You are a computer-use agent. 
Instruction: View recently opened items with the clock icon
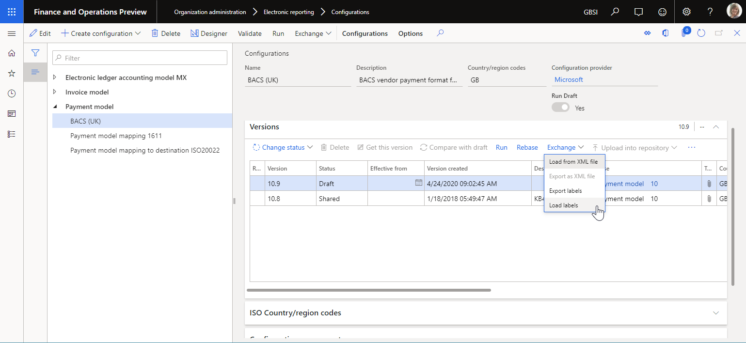point(11,93)
